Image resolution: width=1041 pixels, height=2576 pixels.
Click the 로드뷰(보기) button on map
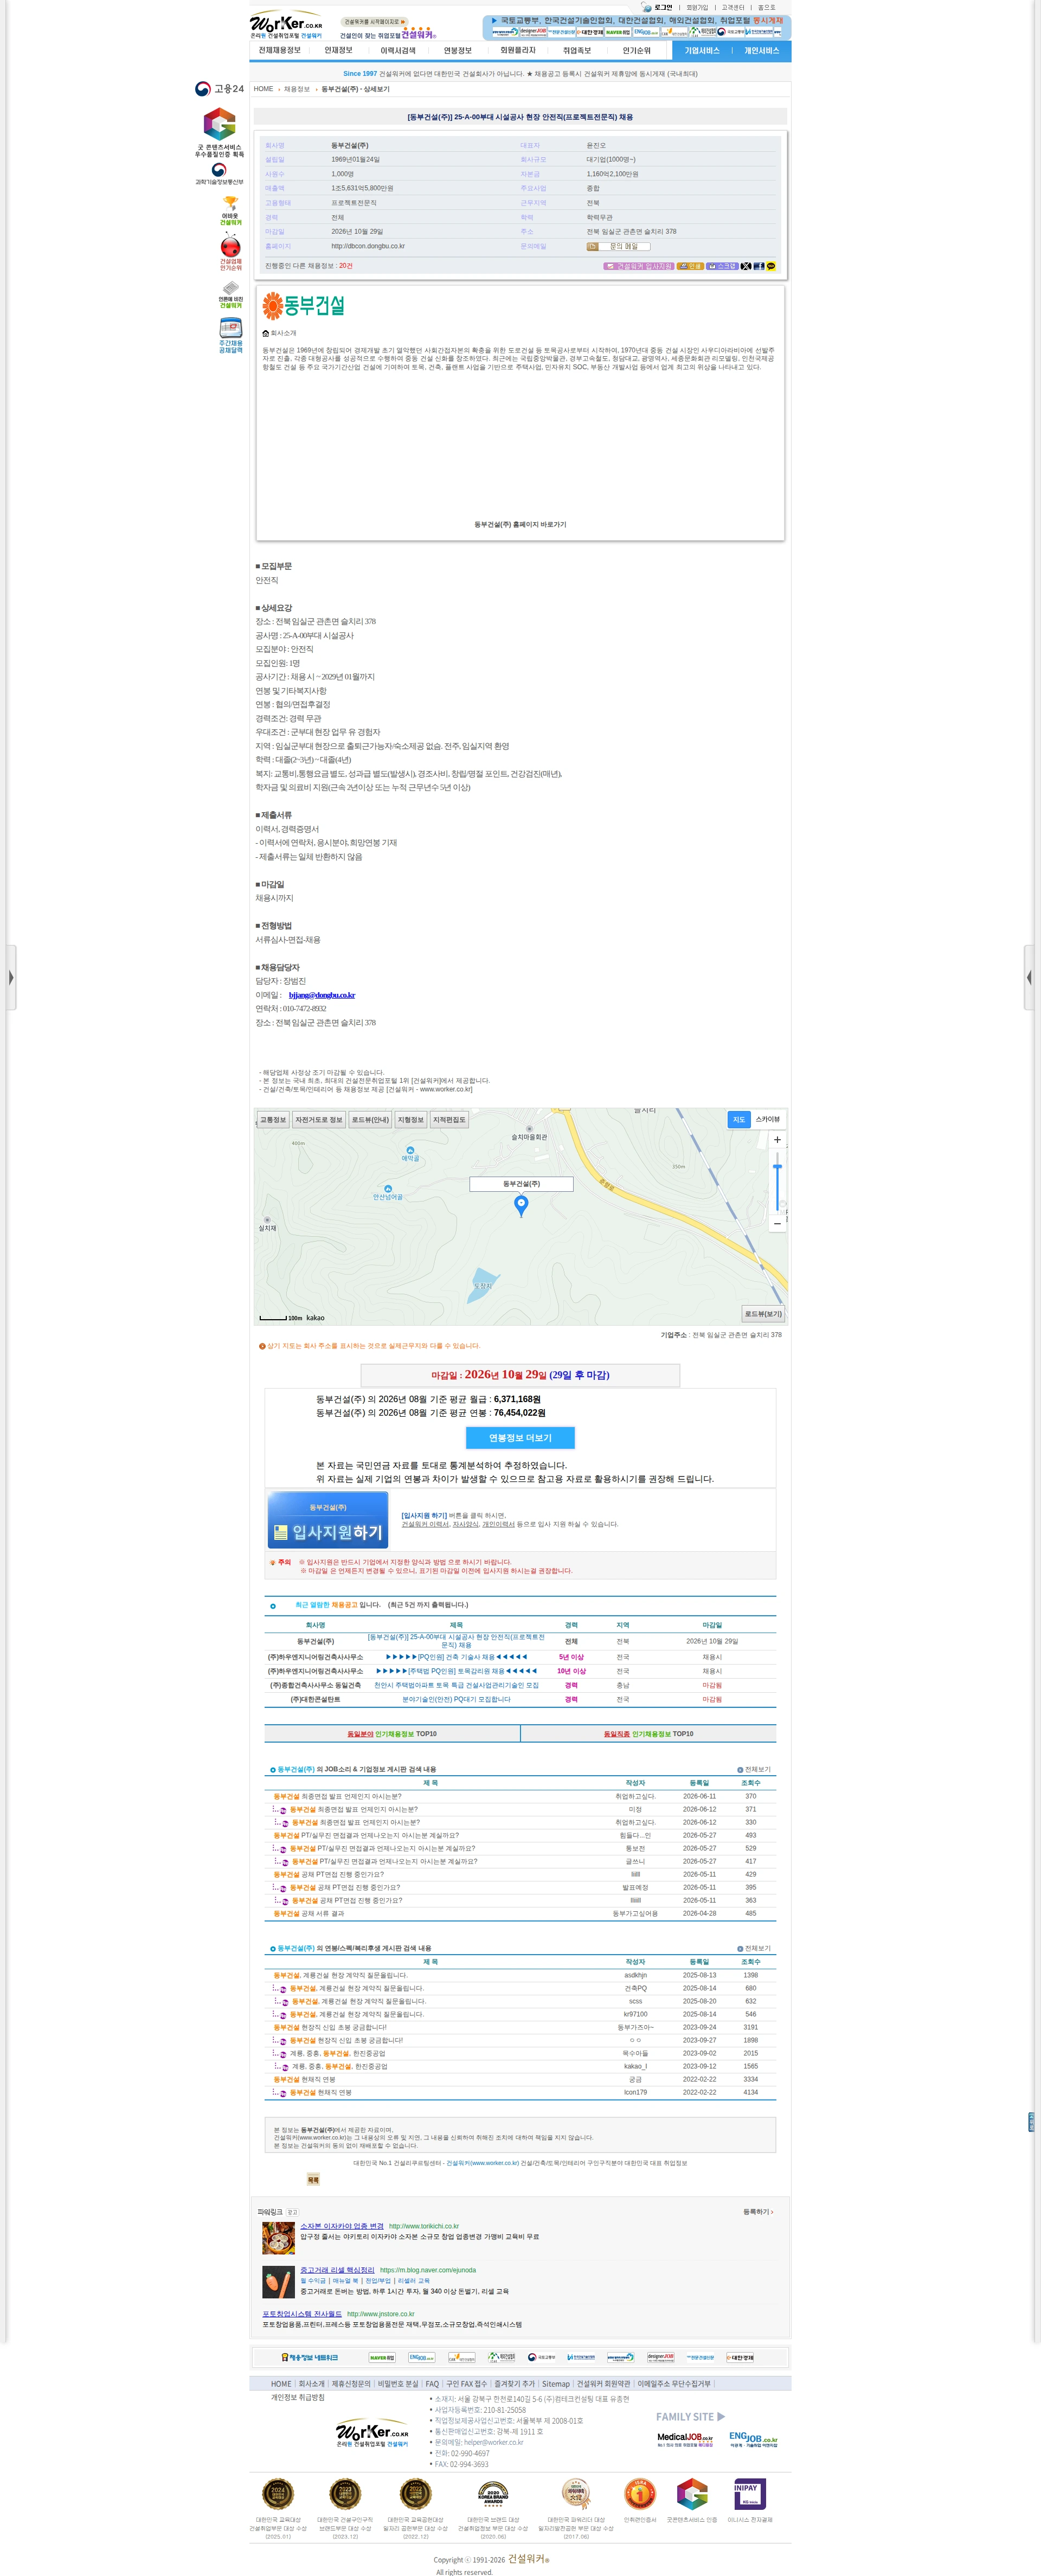coord(763,1313)
